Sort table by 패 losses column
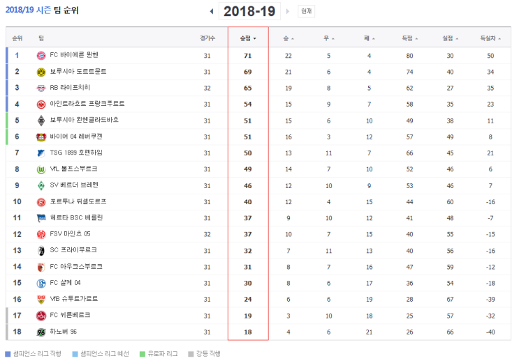This screenshot has width=519, height=363. pos(369,38)
